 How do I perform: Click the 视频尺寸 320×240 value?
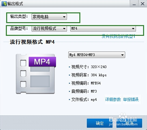pyautogui.click(x=99, y=67)
